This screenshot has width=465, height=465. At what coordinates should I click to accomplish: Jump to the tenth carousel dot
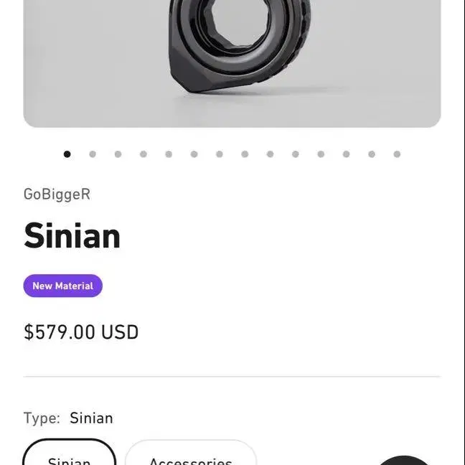[x=296, y=154]
